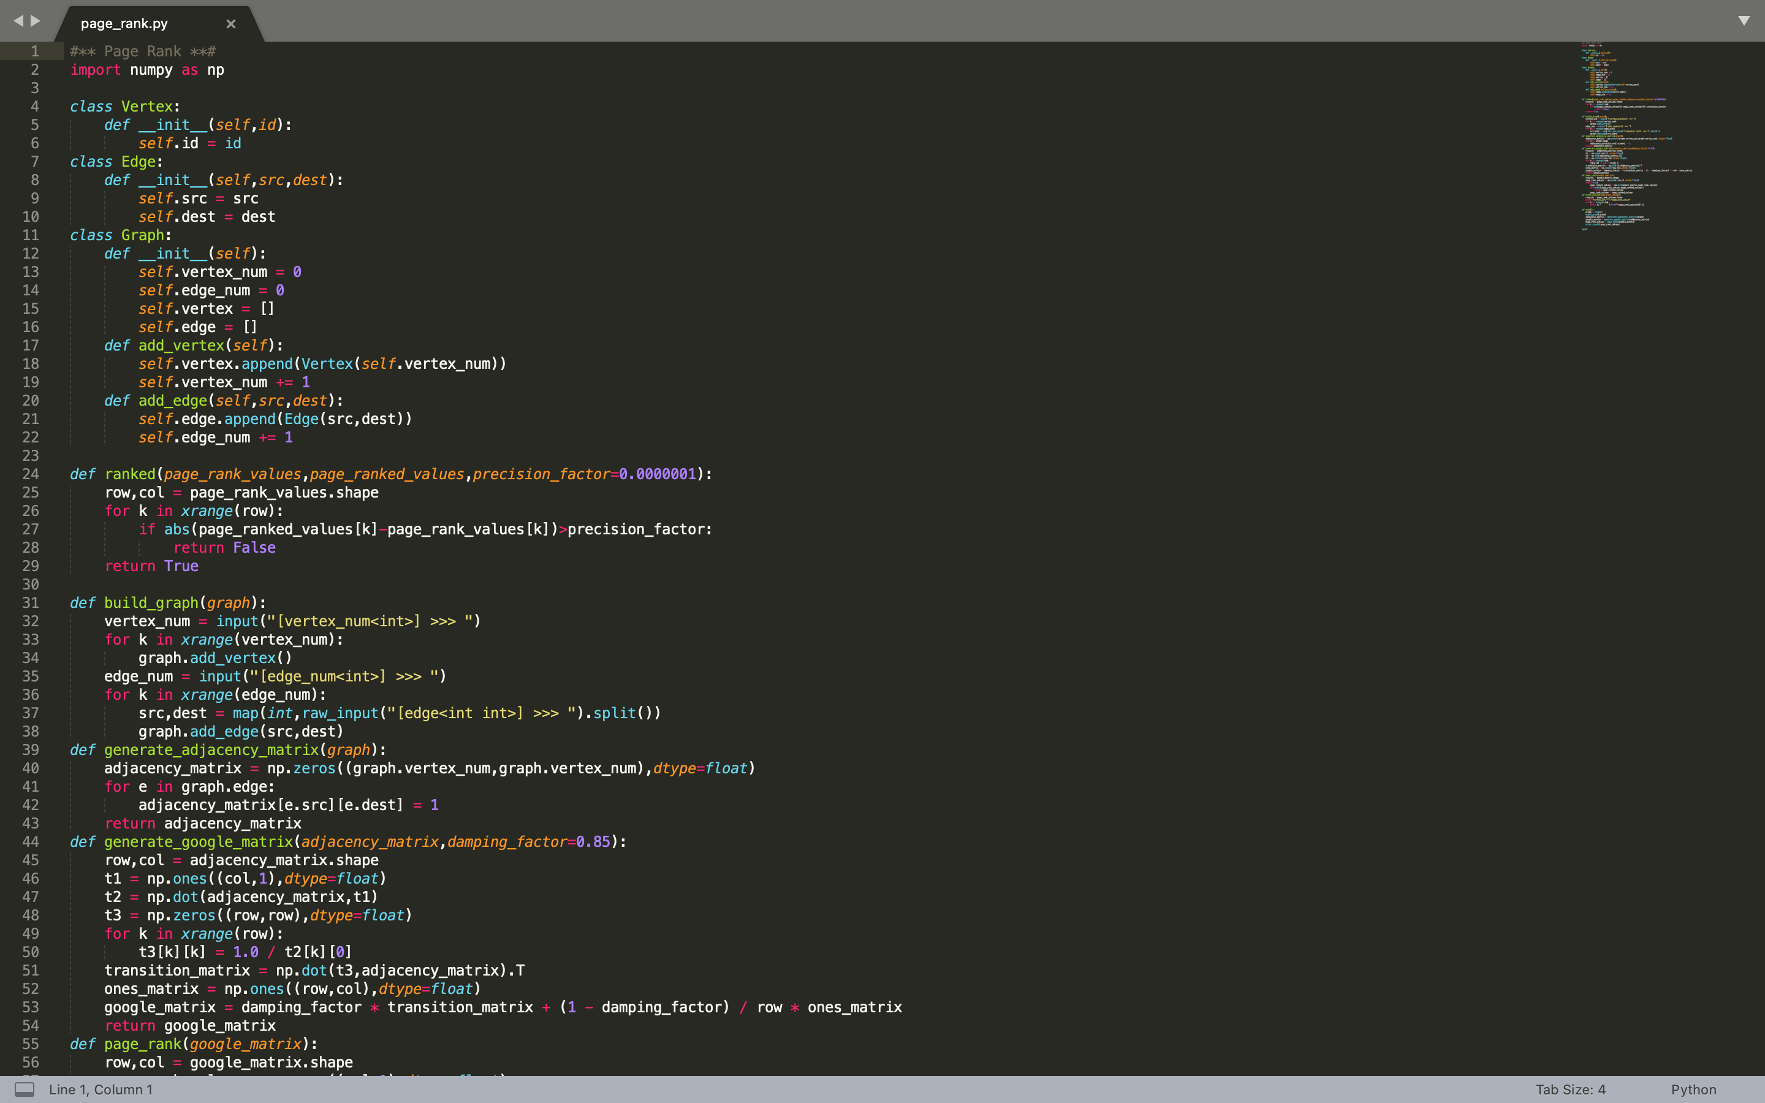Image resolution: width=1765 pixels, height=1103 pixels.
Task: Click 'def generate_adjacency_matrix' function name
Action: pyautogui.click(x=211, y=750)
